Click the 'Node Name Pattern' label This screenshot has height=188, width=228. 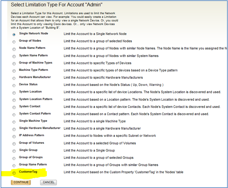32,48
